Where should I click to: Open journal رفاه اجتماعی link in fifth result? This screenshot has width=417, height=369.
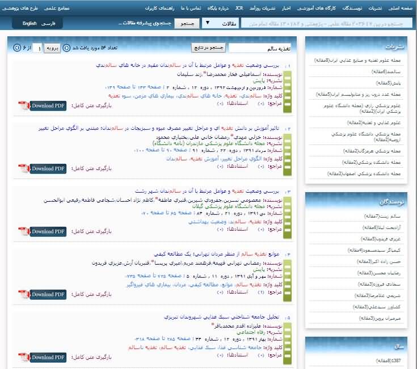[251, 332]
